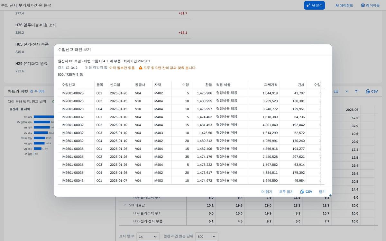Click the VN 베트남 chart bar
The height and width of the screenshot is (241, 386).
coord(40,138)
